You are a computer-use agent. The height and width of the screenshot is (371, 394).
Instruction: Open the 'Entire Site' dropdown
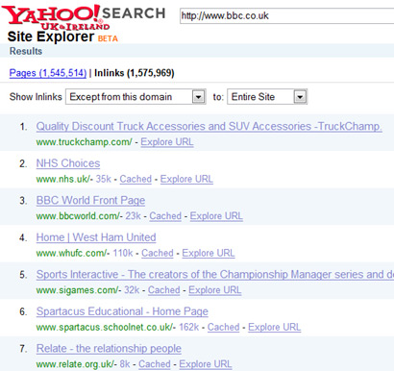(x=267, y=97)
